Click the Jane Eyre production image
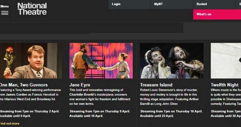 [x=101, y=61]
